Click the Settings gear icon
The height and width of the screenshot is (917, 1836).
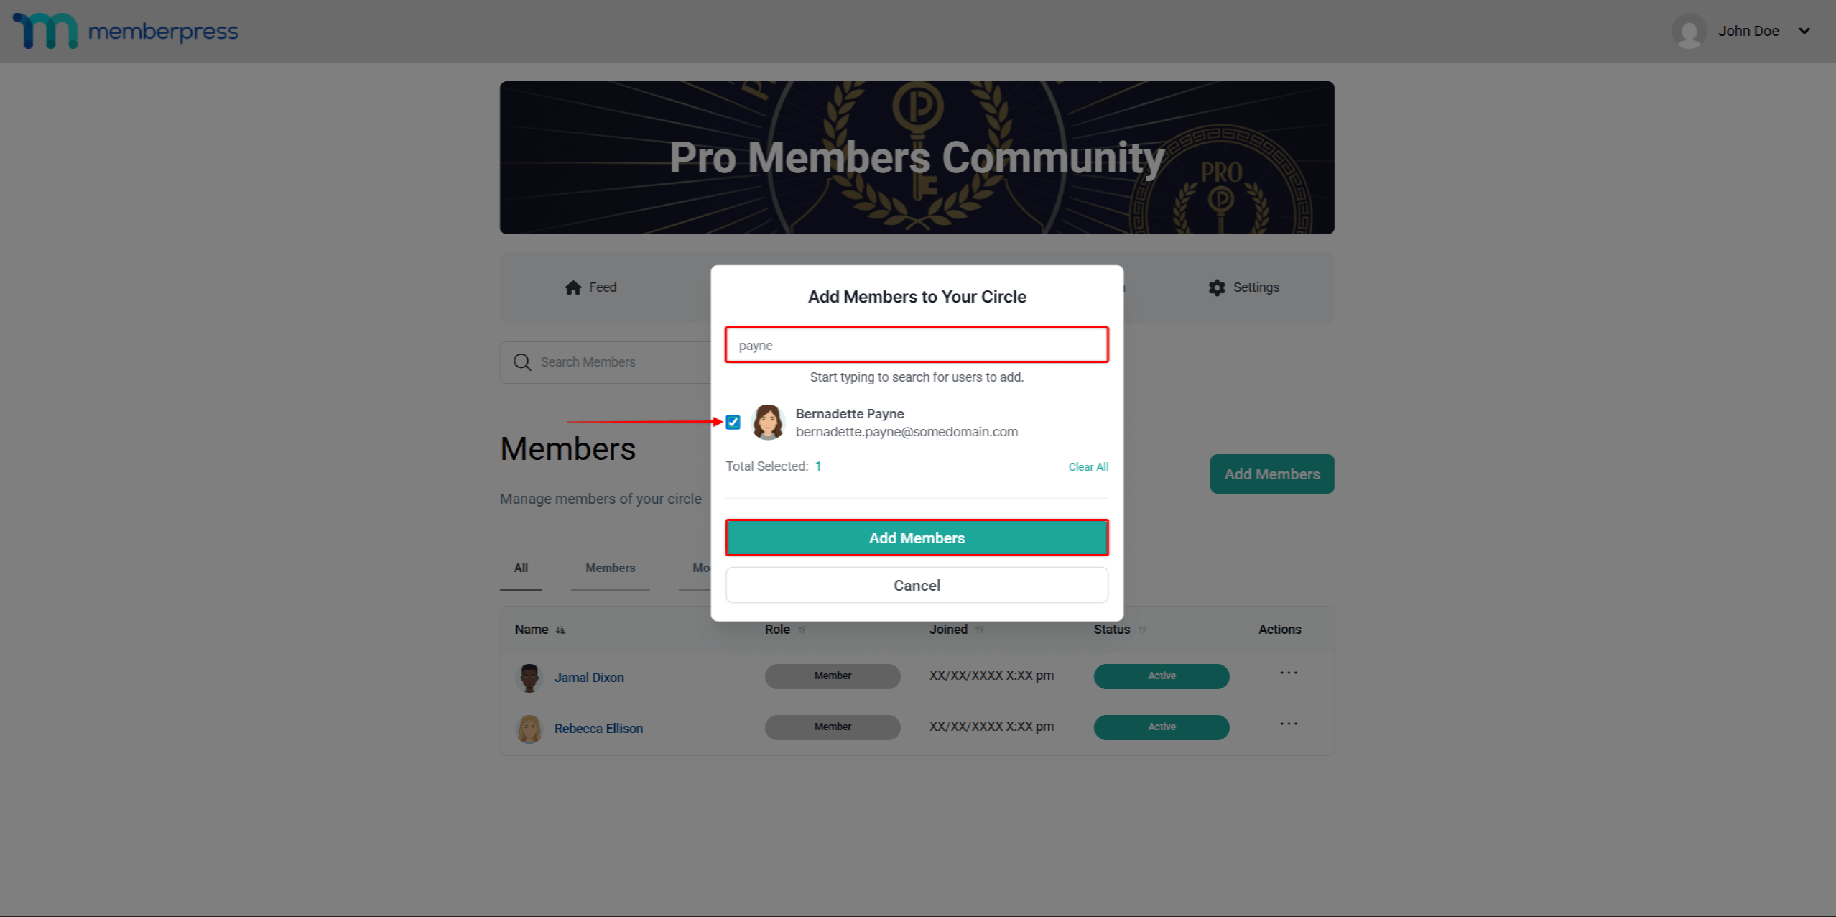point(1216,287)
